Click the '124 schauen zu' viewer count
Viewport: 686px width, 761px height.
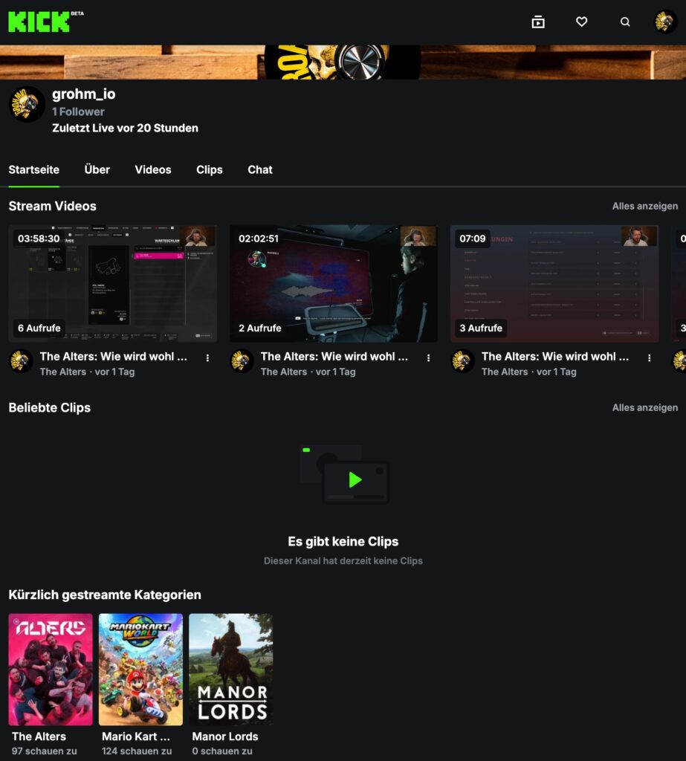[x=137, y=751]
